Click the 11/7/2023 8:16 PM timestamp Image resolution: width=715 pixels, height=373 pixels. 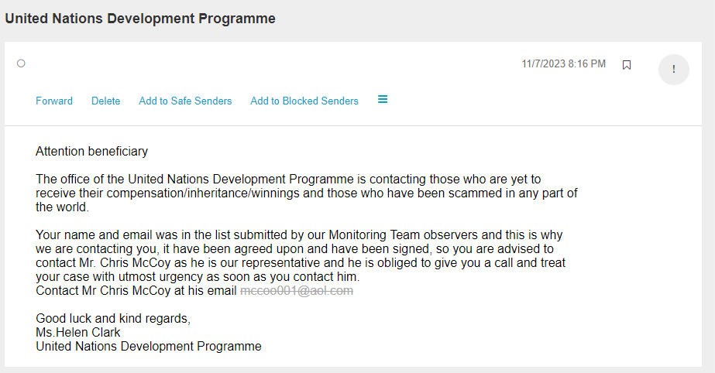pyautogui.click(x=563, y=64)
